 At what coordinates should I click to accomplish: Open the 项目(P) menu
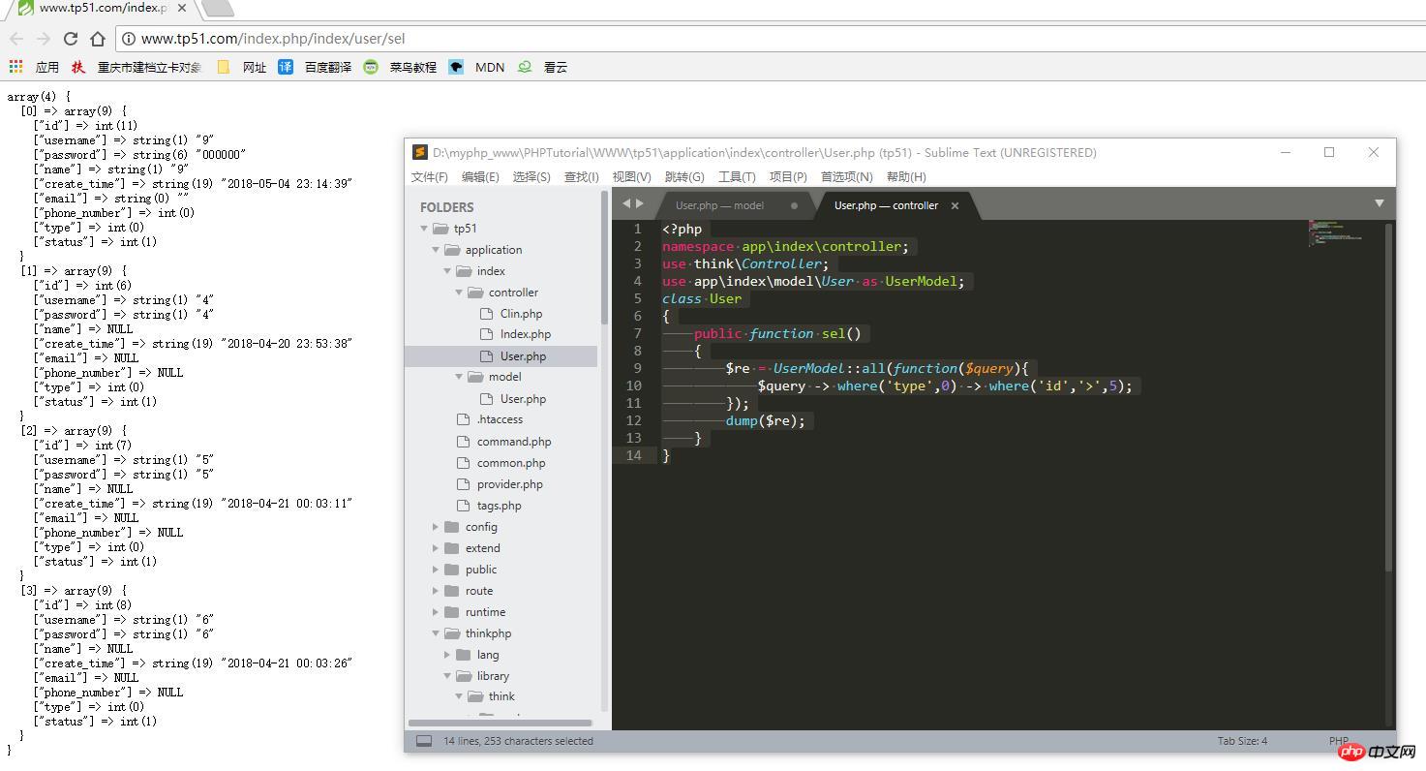click(x=788, y=176)
